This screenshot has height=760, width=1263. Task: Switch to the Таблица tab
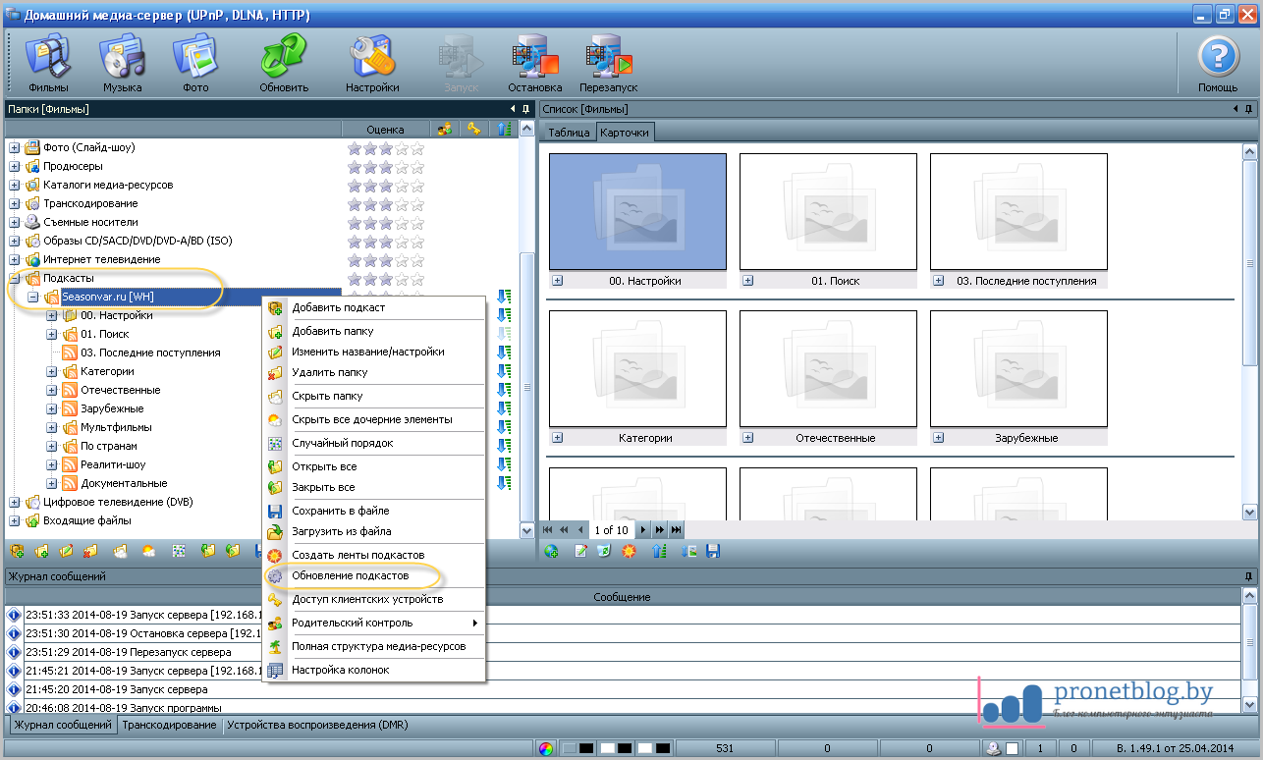(x=568, y=133)
